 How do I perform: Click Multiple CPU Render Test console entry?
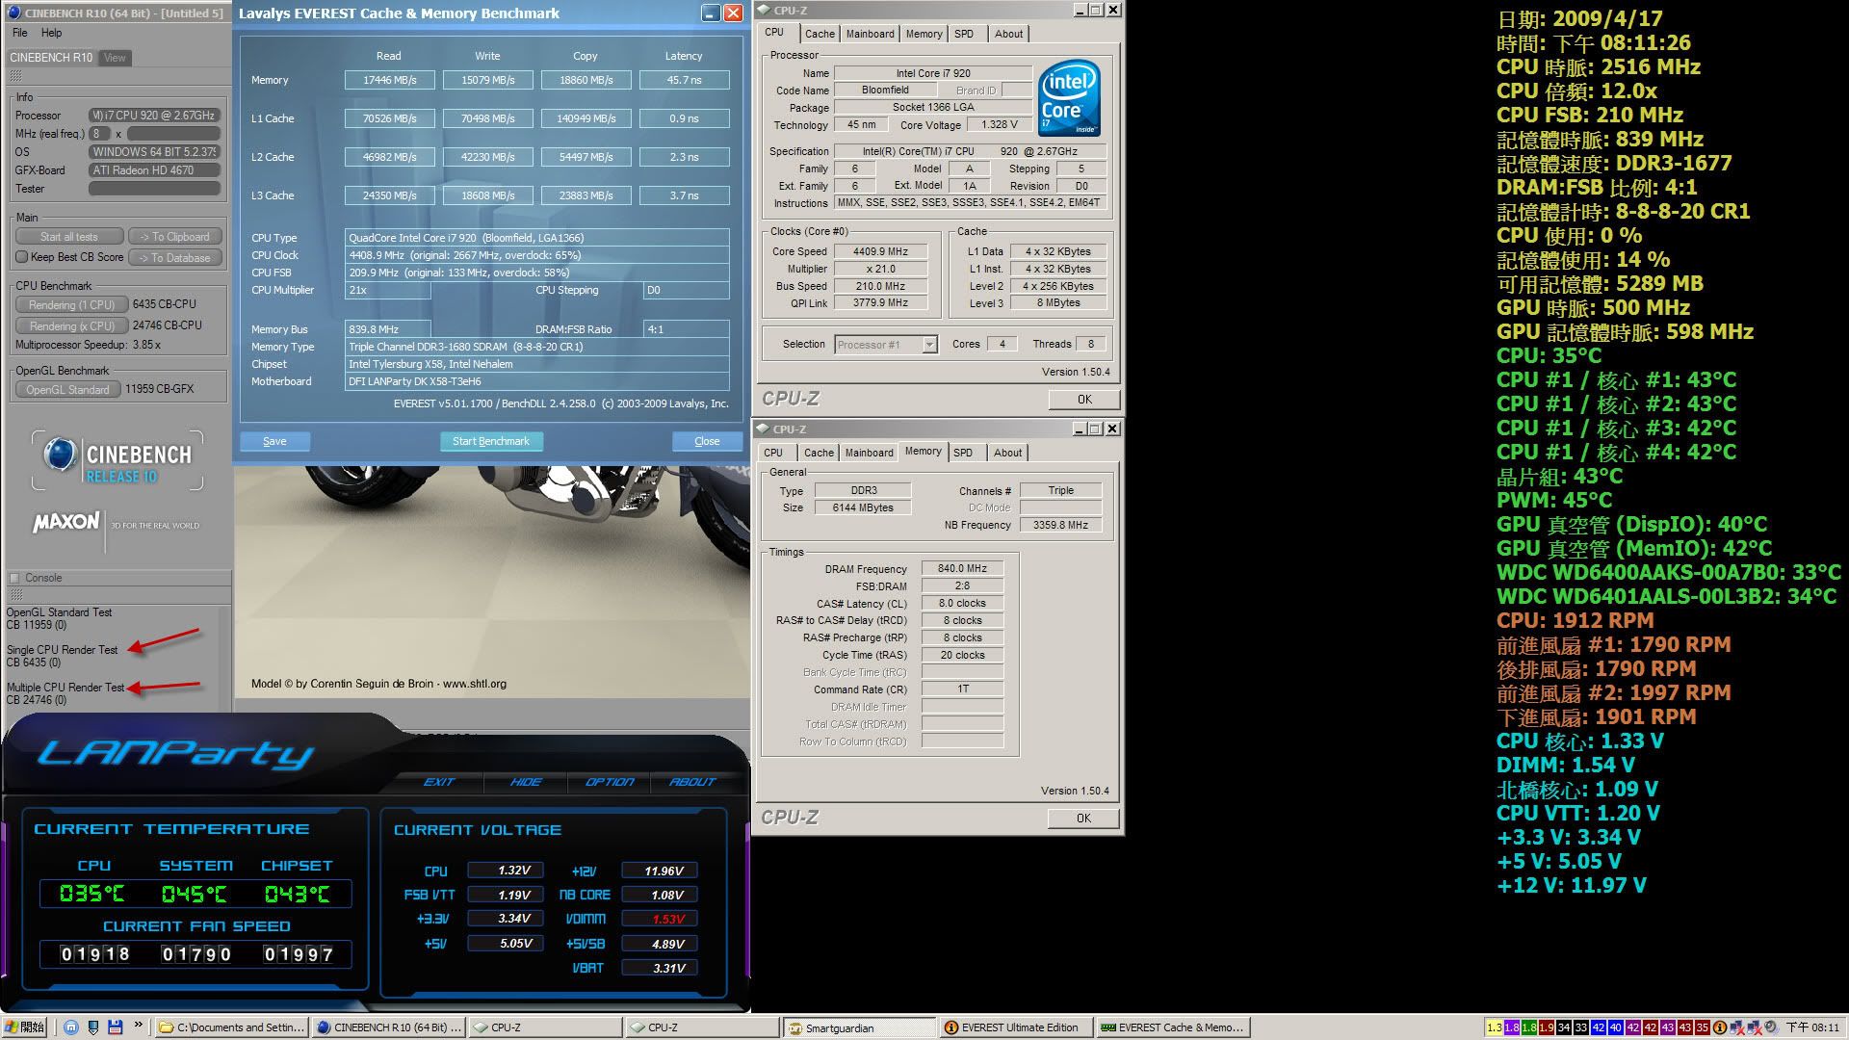pyautogui.click(x=65, y=688)
